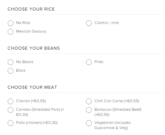Click the Mexican Savoury label text
Screen dimensions: 165x135
[31, 31]
